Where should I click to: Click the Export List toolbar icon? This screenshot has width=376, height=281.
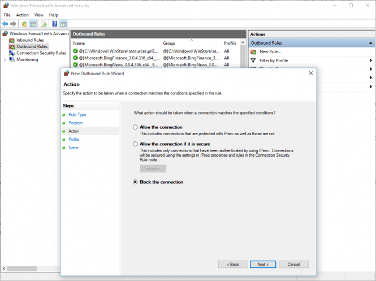click(43, 24)
